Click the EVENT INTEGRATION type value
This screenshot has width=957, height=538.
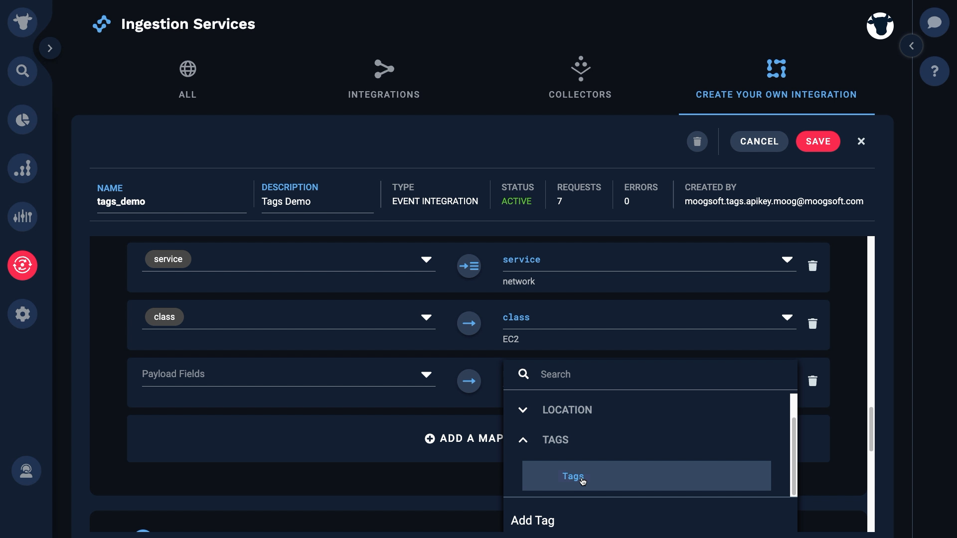point(435,201)
